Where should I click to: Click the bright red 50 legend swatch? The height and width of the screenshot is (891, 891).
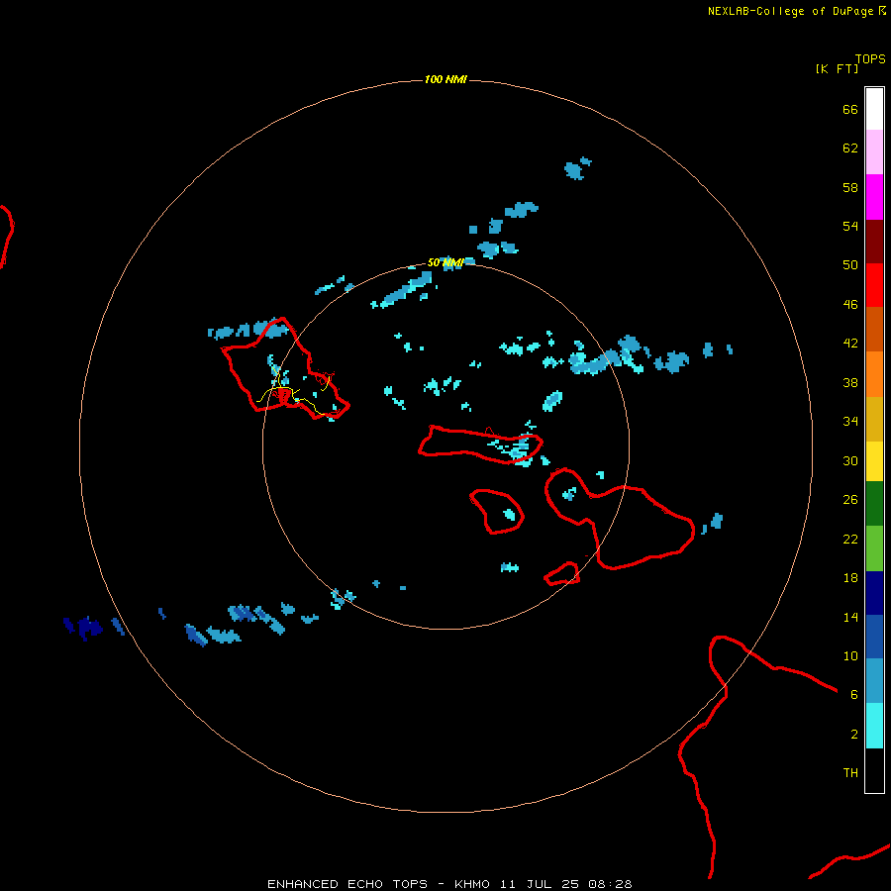click(x=874, y=285)
